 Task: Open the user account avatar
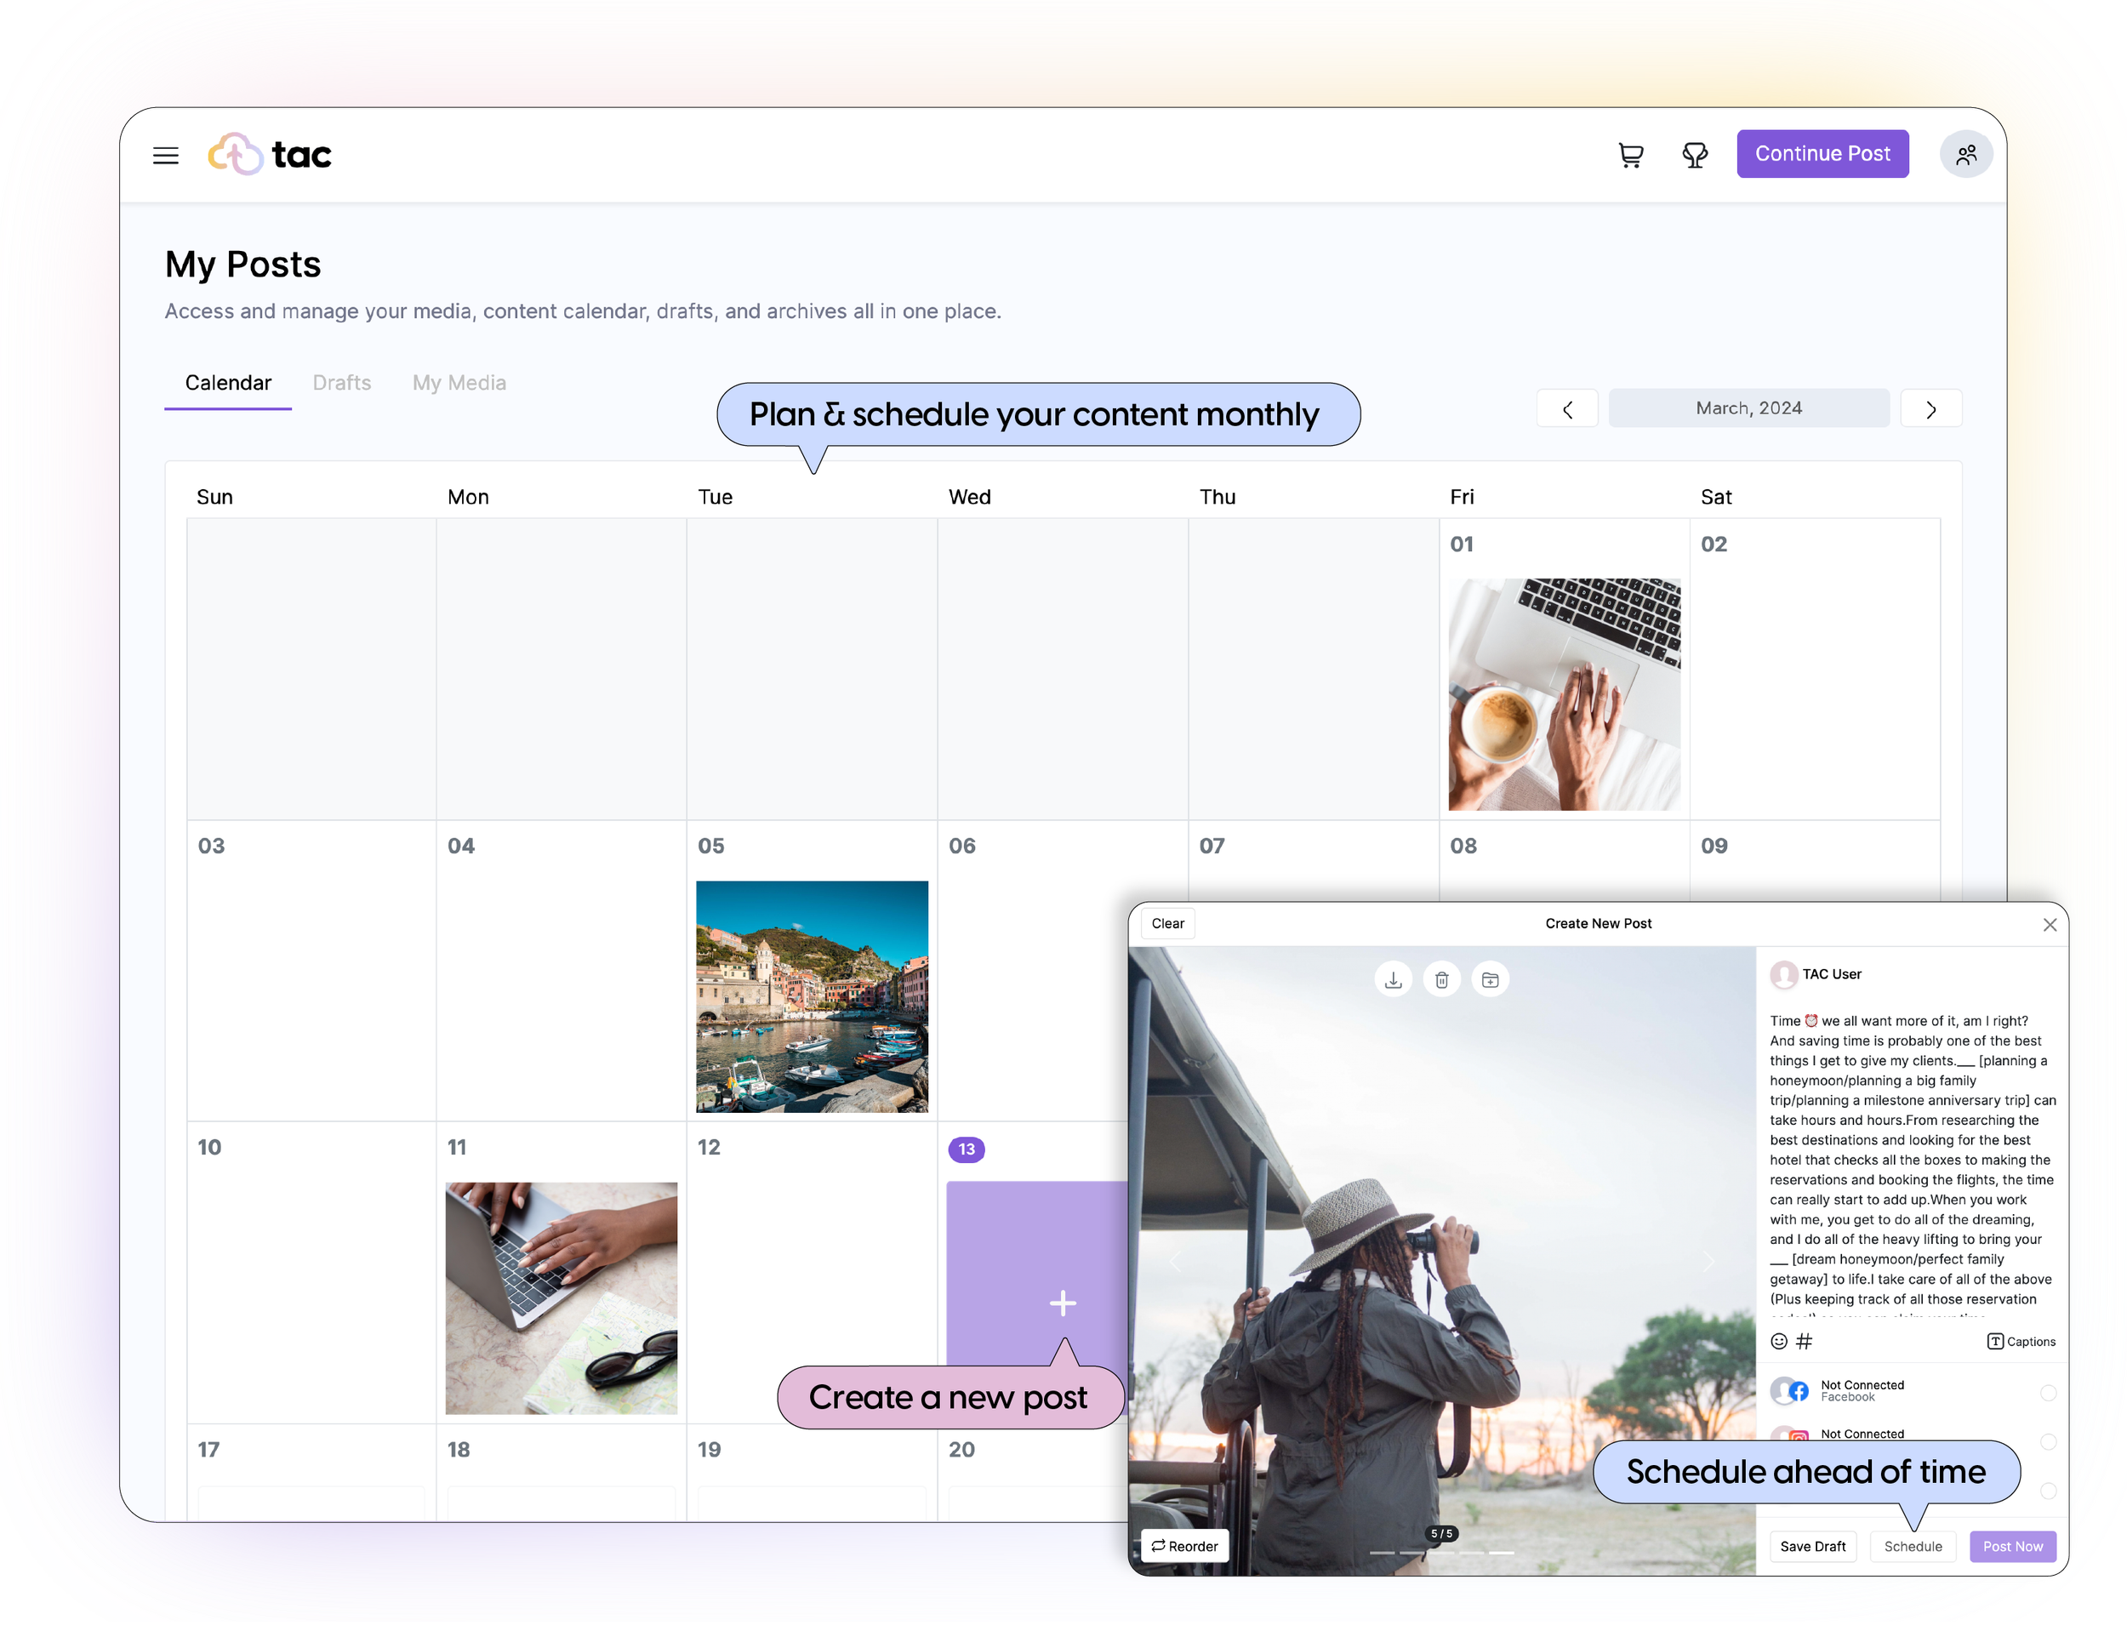click(1966, 156)
